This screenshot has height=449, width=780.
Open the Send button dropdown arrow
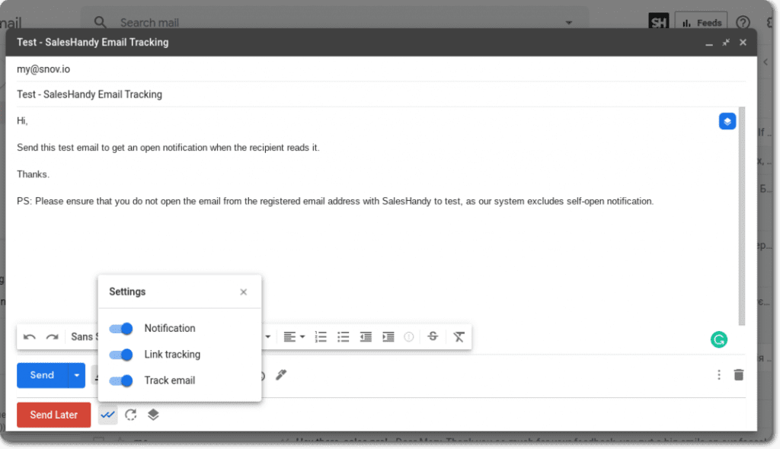point(75,374)
